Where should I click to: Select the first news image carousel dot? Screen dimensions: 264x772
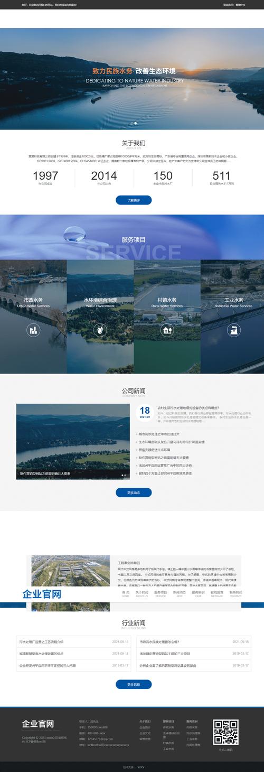[122, 475]
